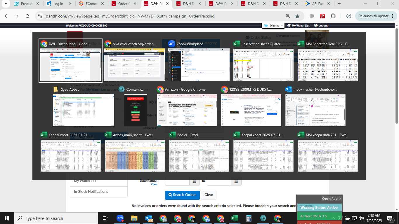Switch to Amazon - Google Chrome window

pyautogui.click(x=187, y=106)
